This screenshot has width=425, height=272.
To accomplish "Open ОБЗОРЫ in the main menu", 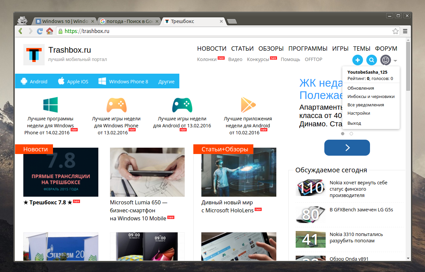I will [271, 49].
